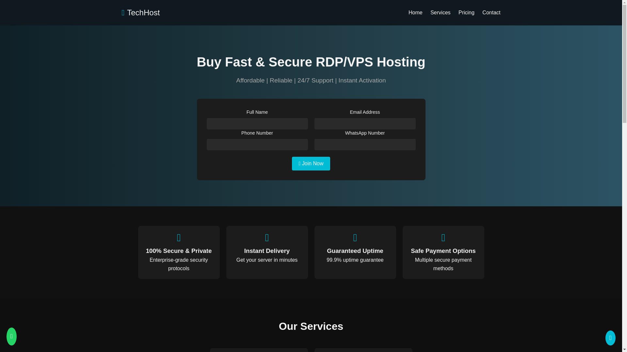Click the 'Get your server in minutes' text
The width and height of the screenshot is (627, 352).
coord(267,260)
